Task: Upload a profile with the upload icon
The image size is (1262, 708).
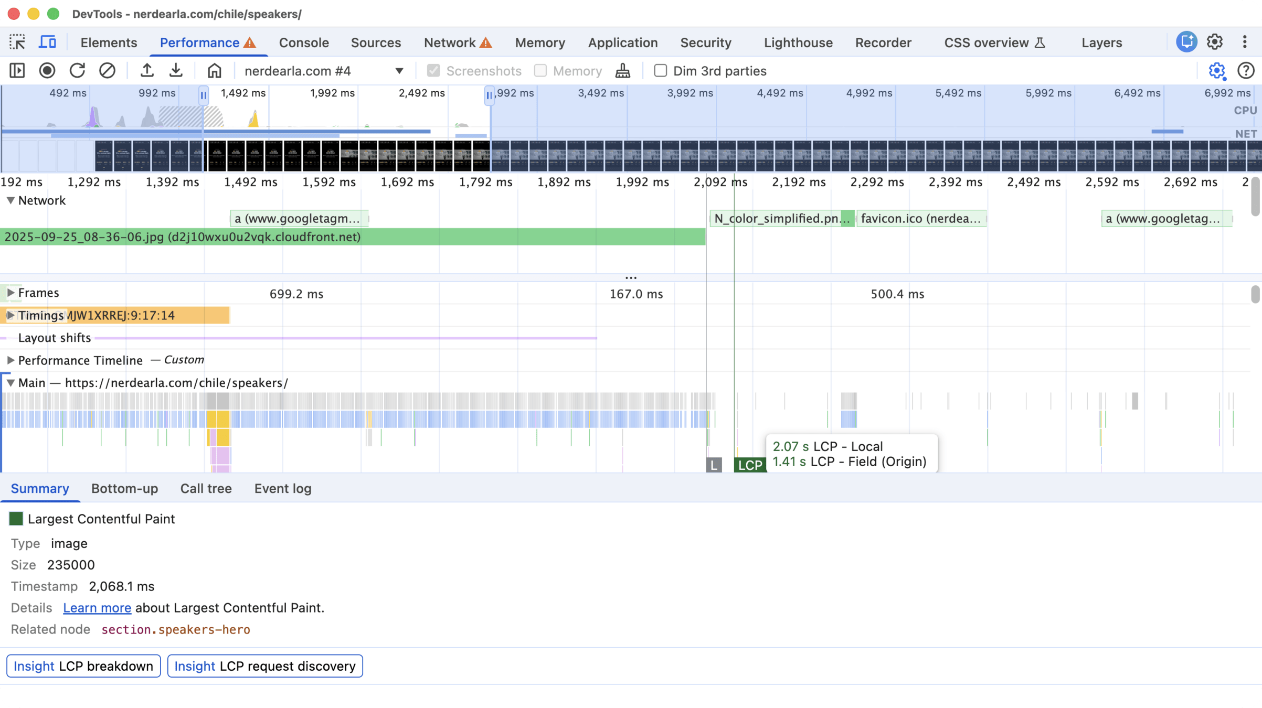Action: 147,71
